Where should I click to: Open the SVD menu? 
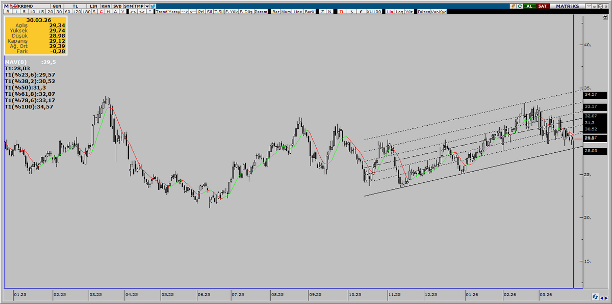point(117,6)
